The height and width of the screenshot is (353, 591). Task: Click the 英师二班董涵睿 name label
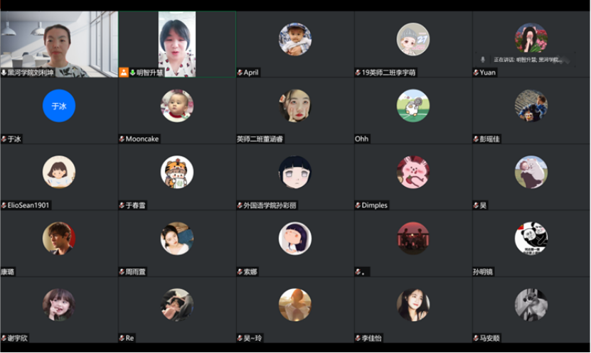[x=260, y=139]
